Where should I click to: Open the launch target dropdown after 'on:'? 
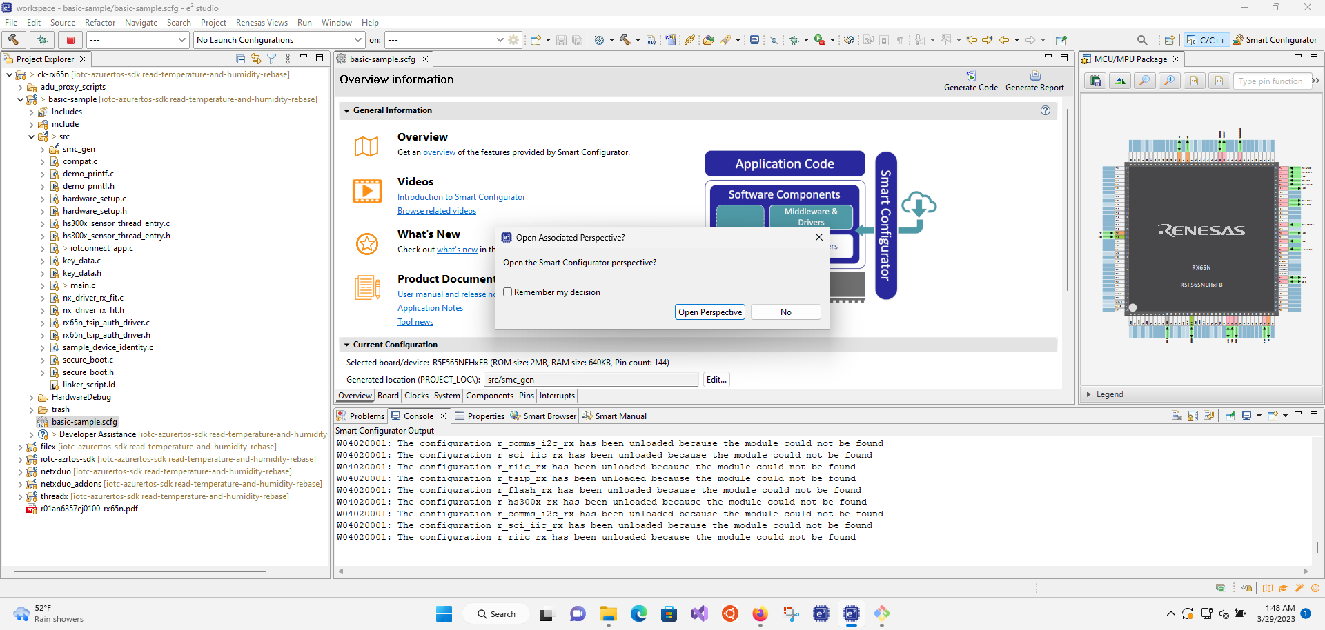pos(445,40)
